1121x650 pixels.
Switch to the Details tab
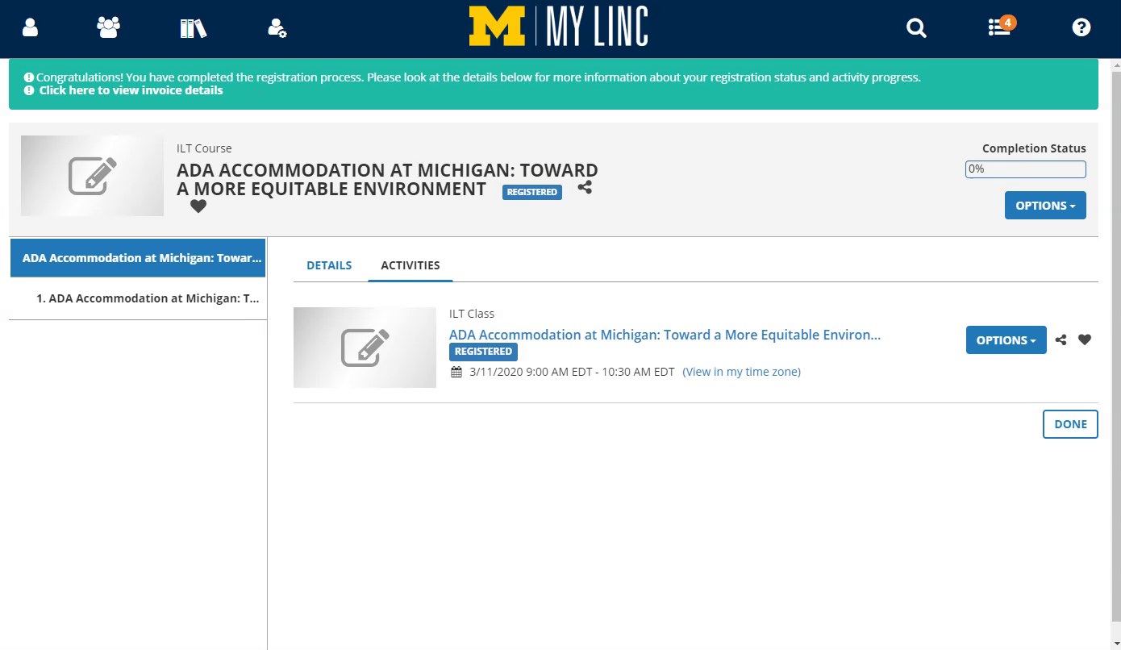click(x=329, y=265)
